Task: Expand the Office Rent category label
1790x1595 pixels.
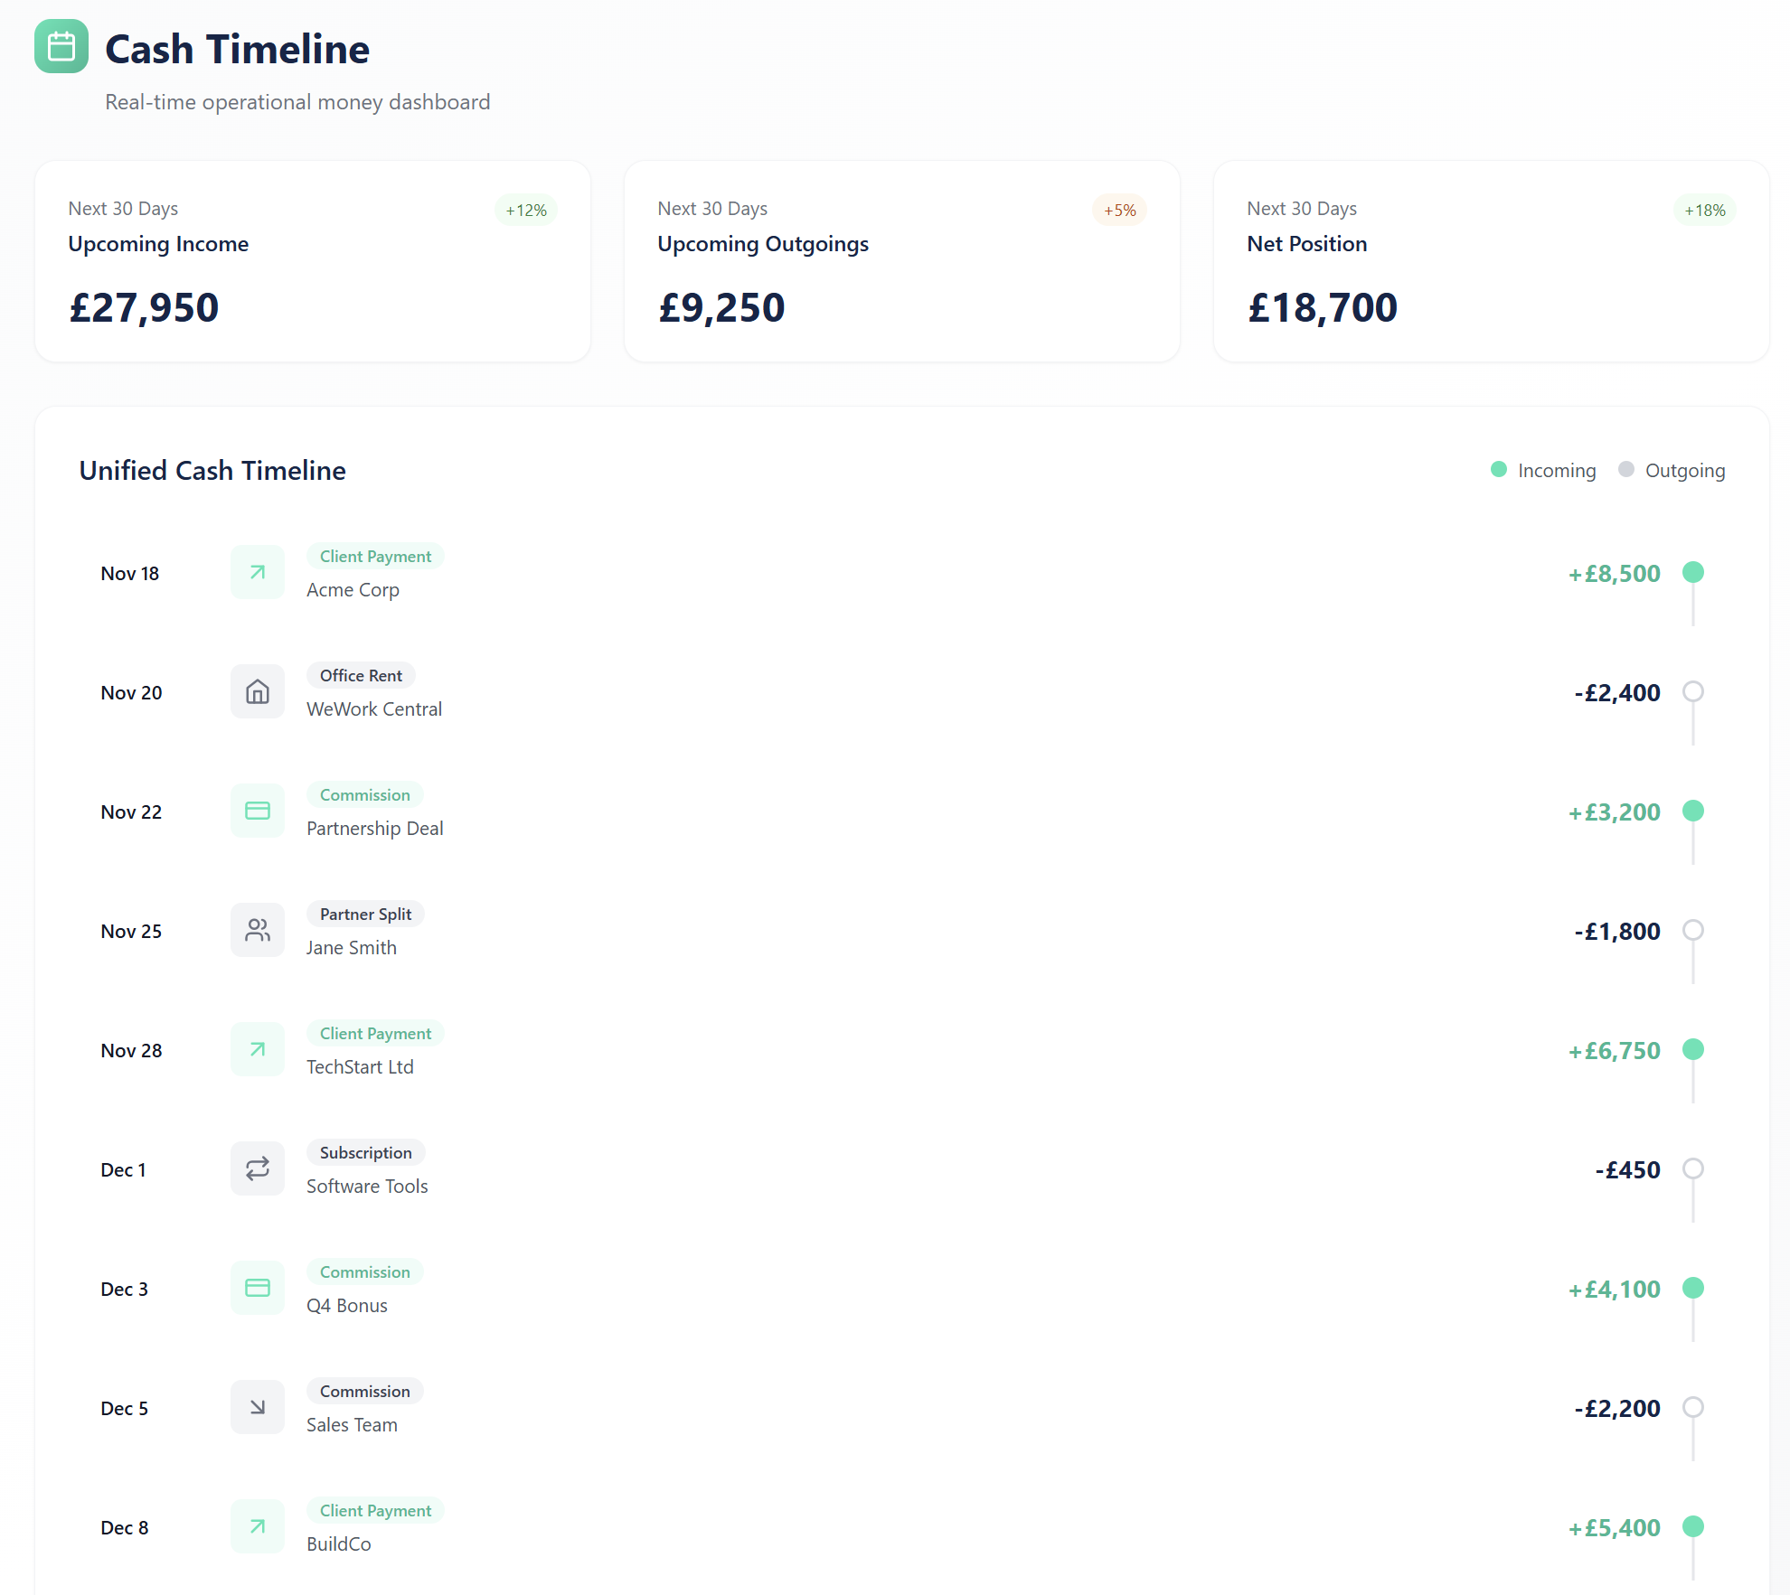Action: [361, 675]
